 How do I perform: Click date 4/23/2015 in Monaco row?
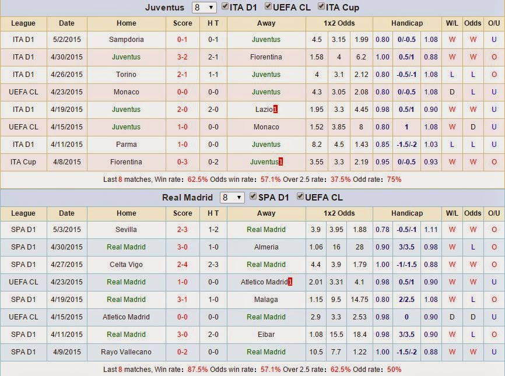(x=66, y=92)
